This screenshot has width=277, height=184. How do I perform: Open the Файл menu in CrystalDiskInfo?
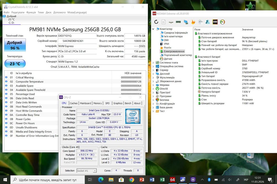(6, 12)
